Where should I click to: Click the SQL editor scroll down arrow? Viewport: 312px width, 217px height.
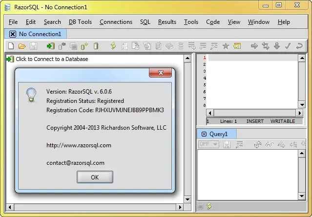302,104
